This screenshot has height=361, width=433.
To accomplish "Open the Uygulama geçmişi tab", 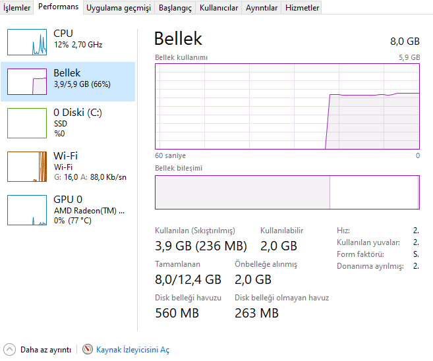I will click(x=119, y=8).
